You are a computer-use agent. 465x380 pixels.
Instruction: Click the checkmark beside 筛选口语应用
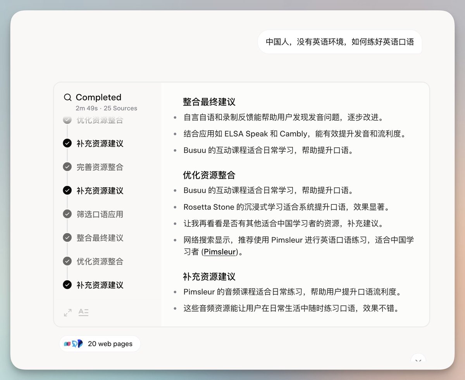click(x=67, y=214)
